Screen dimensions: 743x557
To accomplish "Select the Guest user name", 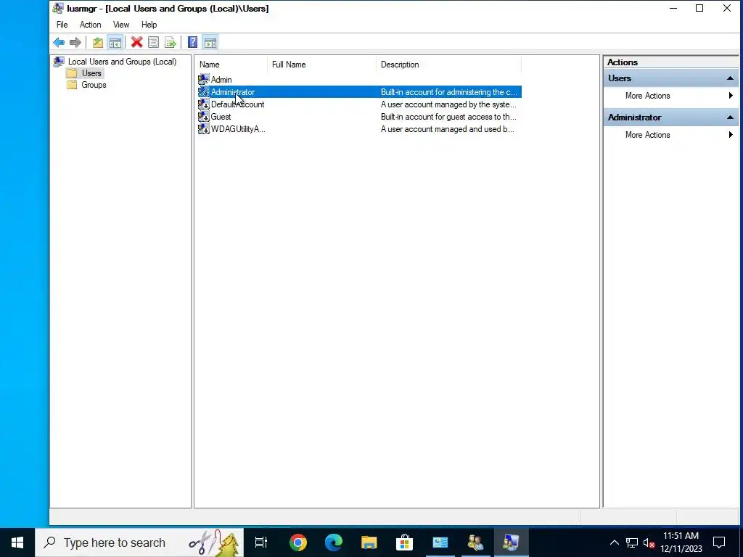I will pos(221,117).
